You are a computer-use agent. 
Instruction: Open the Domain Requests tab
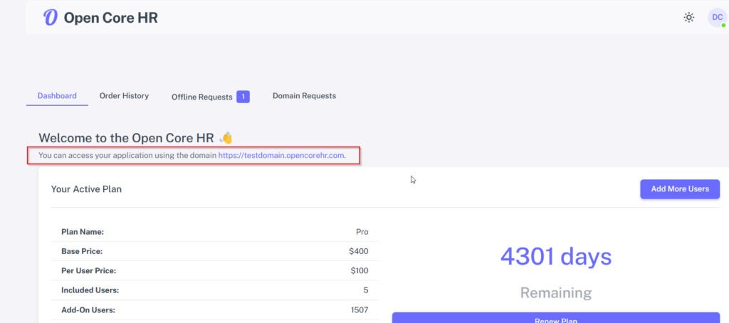click(304, 96)
